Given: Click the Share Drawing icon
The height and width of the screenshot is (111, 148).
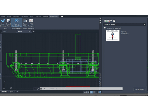Looking at the screenshot, I should pyautogui.click(x=3, y=23).
